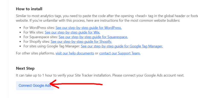This screenshot has width=198, height=98.
Task: Open the step-by-step guide for Wix
Action: [x=72, y=32]
